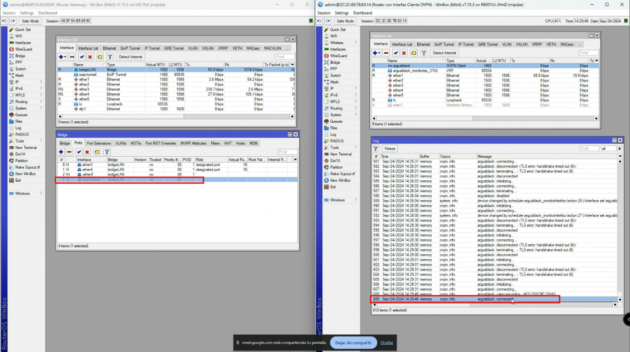The width and height of the screenshot is (630, 352).
Task: Click blue checkmark enable in Bridge Ports toolbar
Action: pos(79,152)
